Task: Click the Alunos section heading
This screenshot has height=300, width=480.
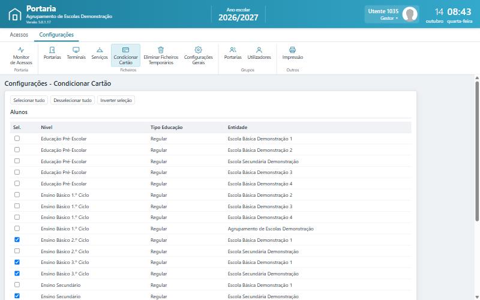Action: 19,112
